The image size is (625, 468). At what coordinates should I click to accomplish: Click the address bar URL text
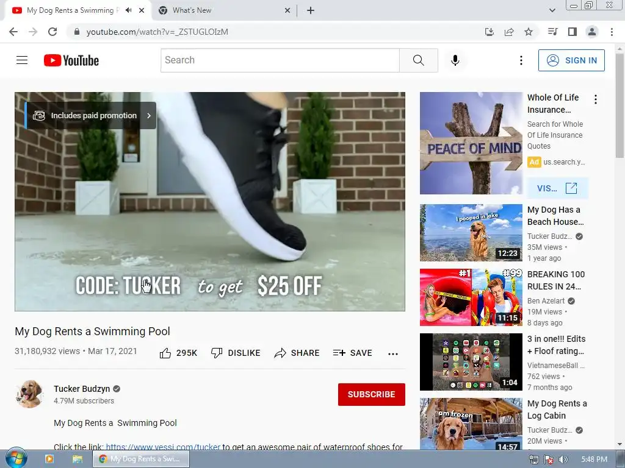pyautogui.click(x=157, y=32)
